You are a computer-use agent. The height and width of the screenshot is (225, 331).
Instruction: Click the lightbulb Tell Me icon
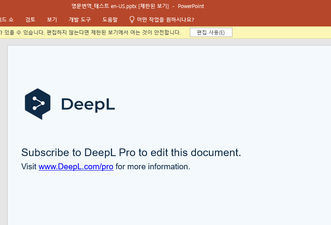click(132, 20)
